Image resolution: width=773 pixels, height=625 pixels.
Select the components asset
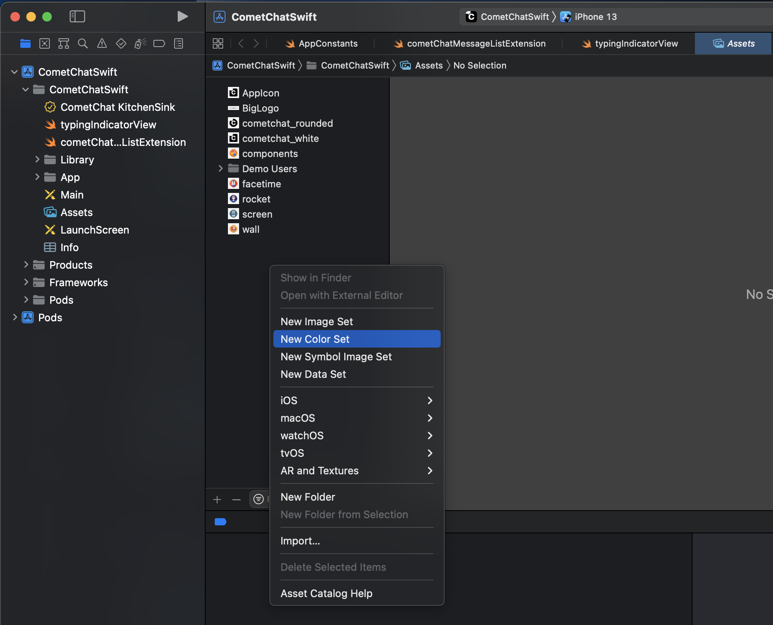[263, 153]
